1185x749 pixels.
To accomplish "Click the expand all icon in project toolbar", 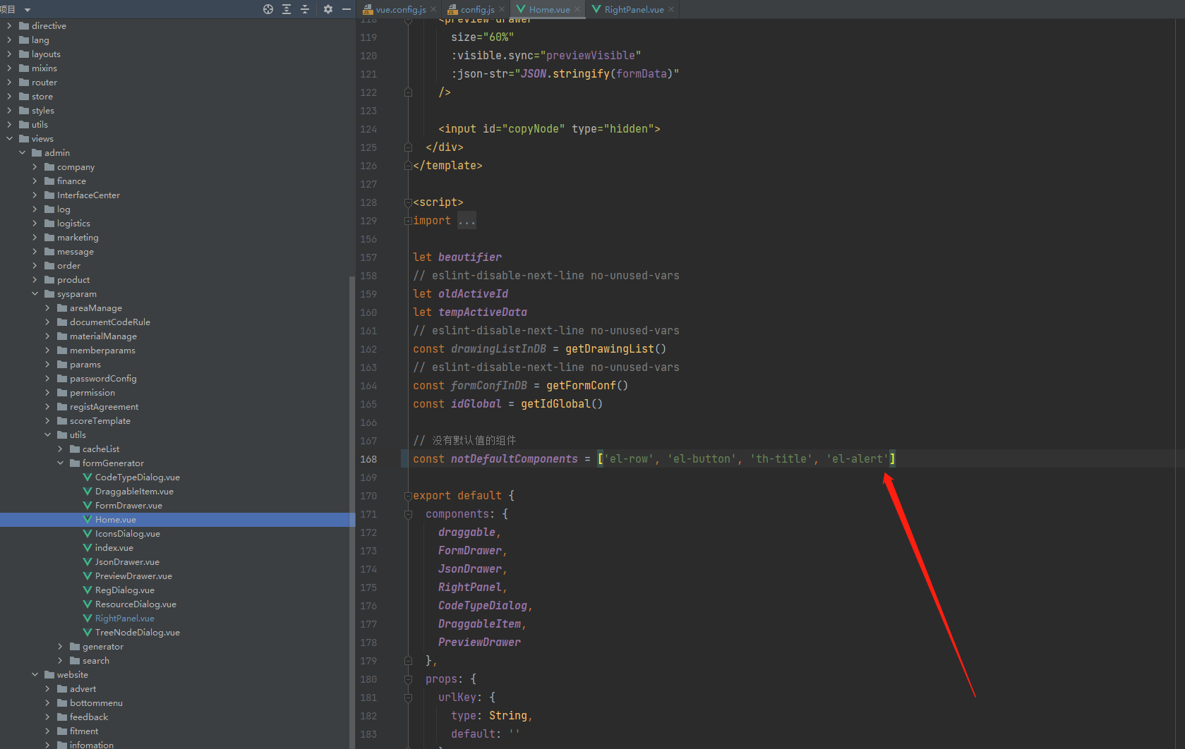I will pyautogui.click(x=287, y=9).
